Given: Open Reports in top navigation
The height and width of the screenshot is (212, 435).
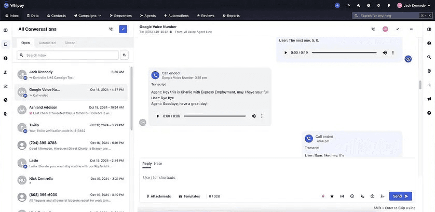Looking at the screenshot, I should coord(231,16).
